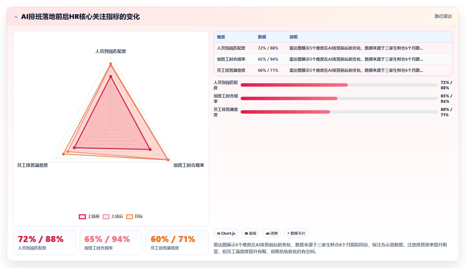Click the Chart.js tag icon
The width and height of the screenshot is (466, 268).
[x=219, y=233]
